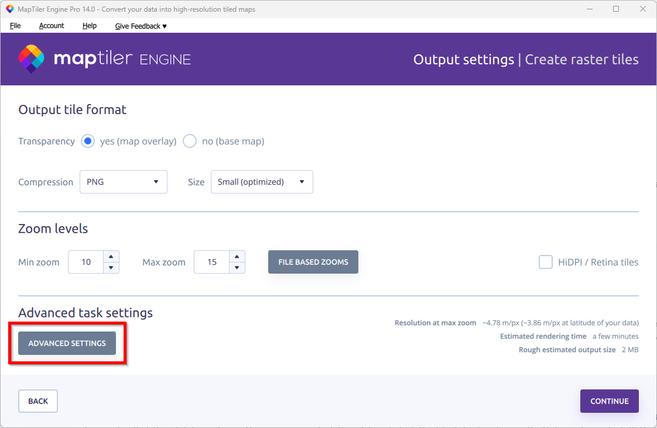
Task: Select transparency yes (map overlay) option
Action: click(88, 141)
